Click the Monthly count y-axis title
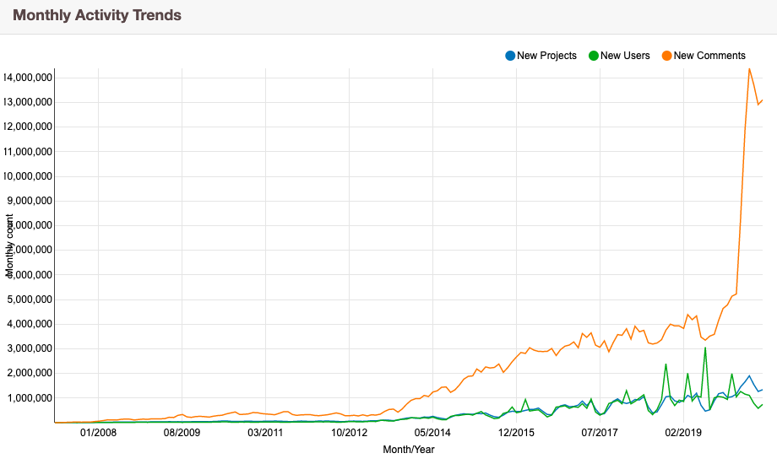This screenshot has height=464, width=777. point(10,245)
